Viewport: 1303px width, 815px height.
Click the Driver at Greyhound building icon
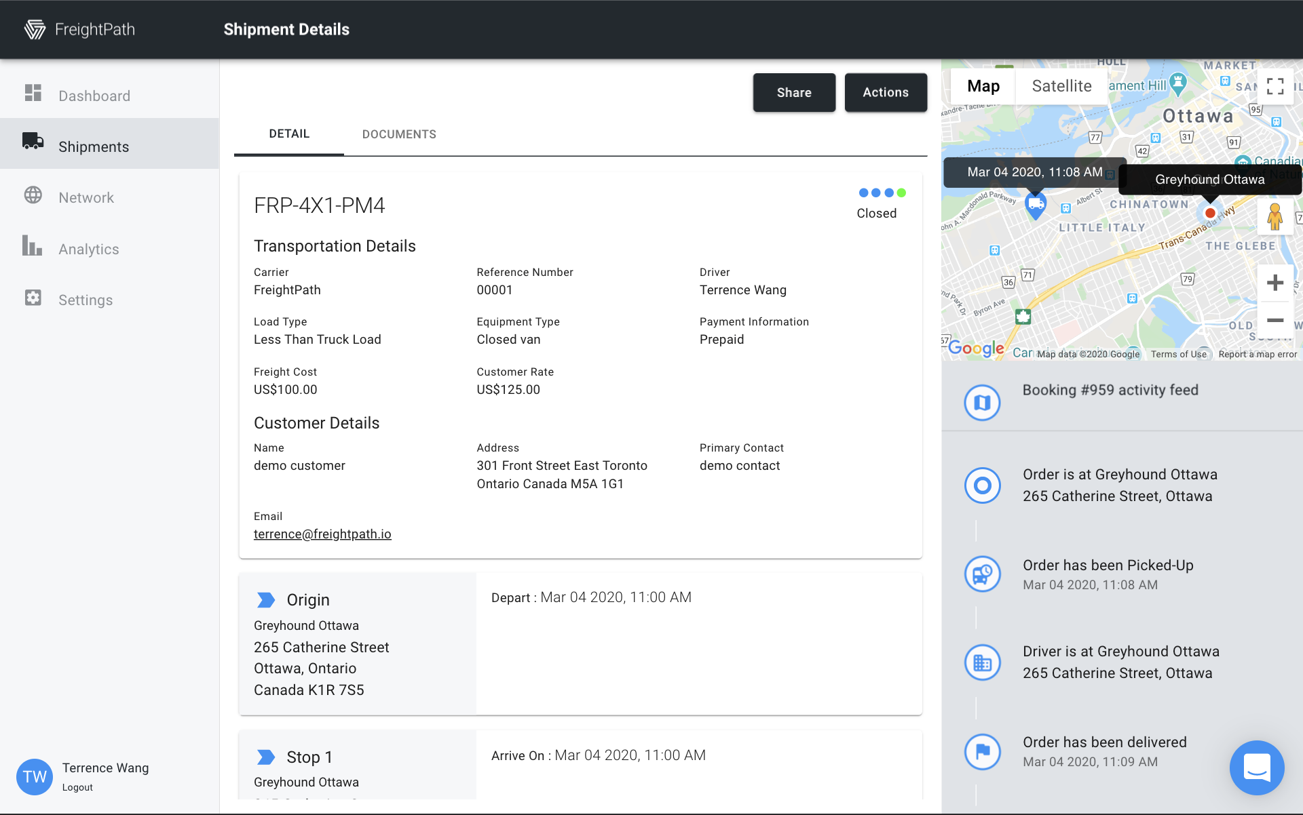[983, 662]
